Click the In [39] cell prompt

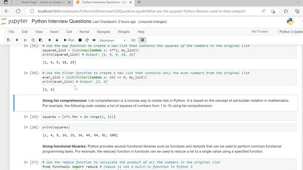32,73
